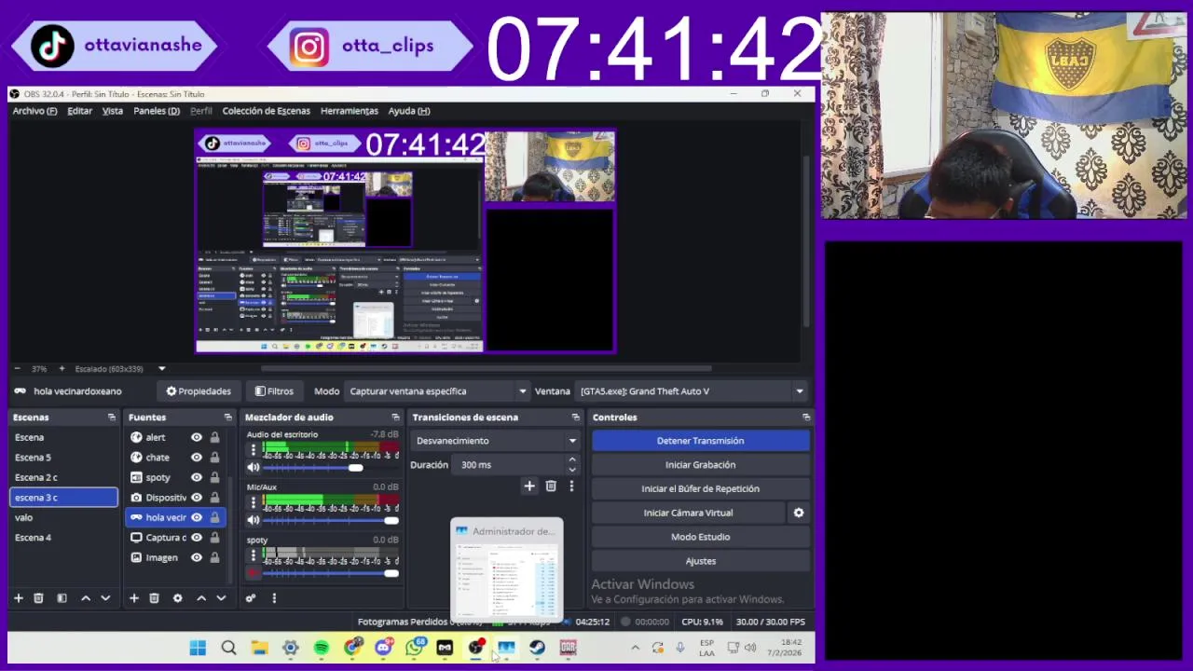Switch to Modo Estudio

point(701,537)
